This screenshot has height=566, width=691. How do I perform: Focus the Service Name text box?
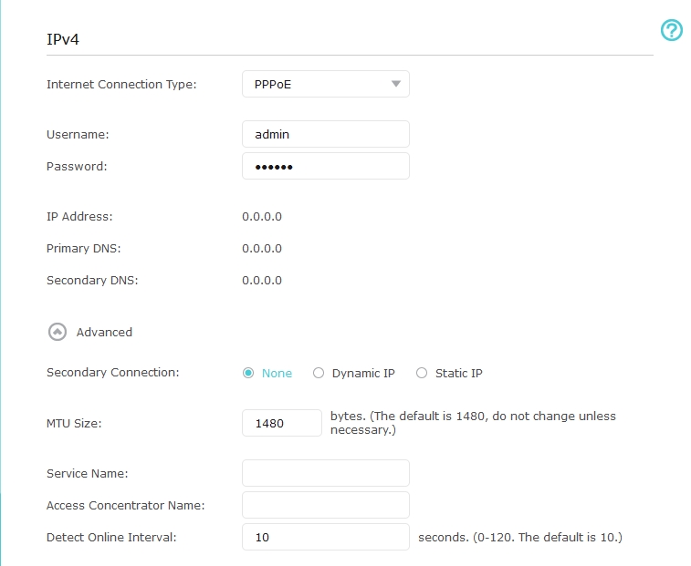point(325,473)
